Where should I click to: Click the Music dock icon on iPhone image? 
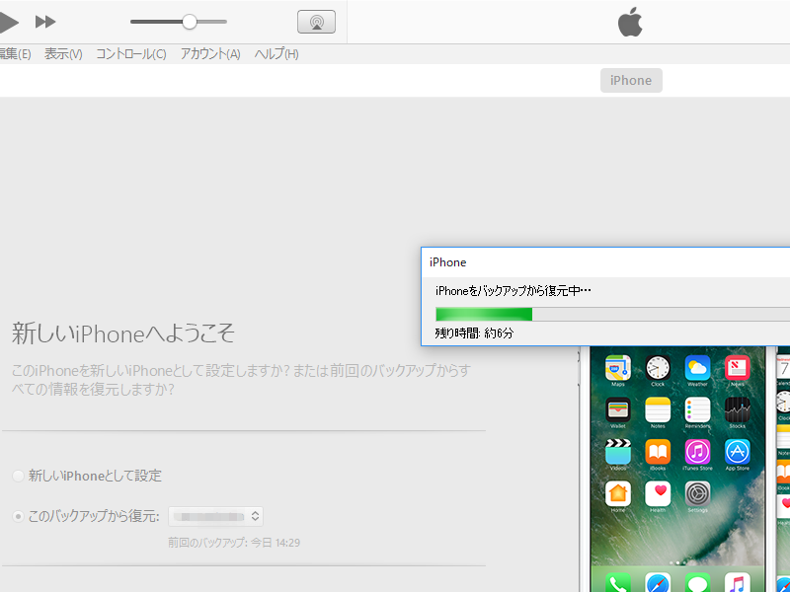tap(737, 582)
